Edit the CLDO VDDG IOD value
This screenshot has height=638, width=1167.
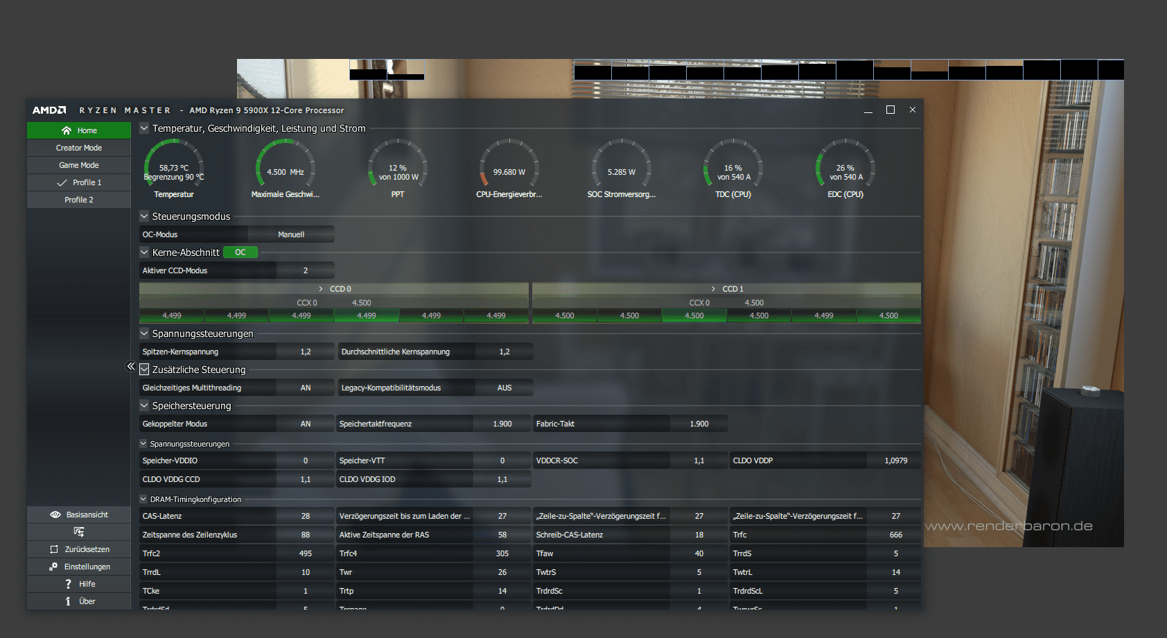pyautogui.click(x=502, y=479)
